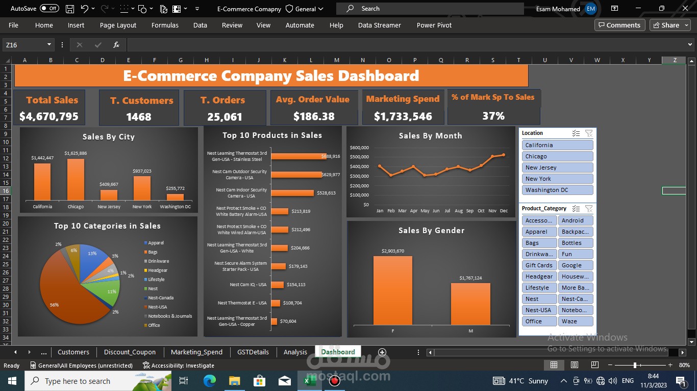Switch to the Marketing_Spend sheet tab
This screenshot has width=697, height=391.
[196, 352]
